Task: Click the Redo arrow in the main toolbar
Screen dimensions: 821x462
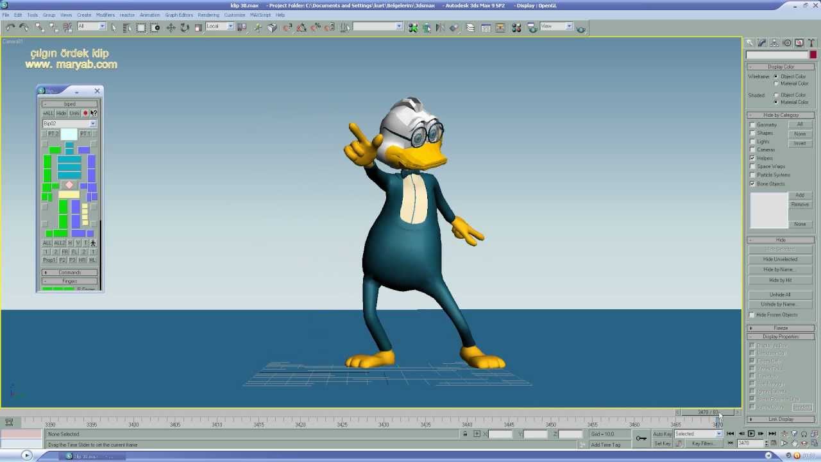Action: [24, 28]
